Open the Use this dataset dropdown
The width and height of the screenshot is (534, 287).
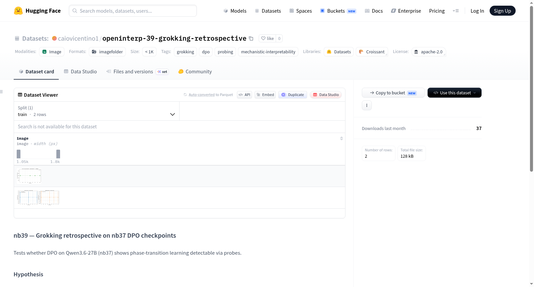pos(455,93)
